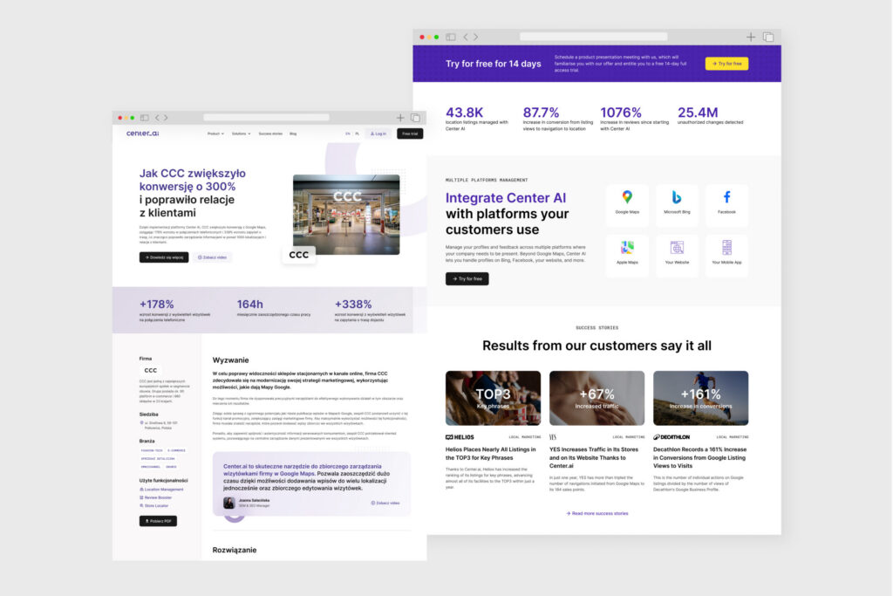Image resolution: width=893 pixels, height=596 pixels.
Task: Click the Helios logo under the story card
Action: pos(460,437)
